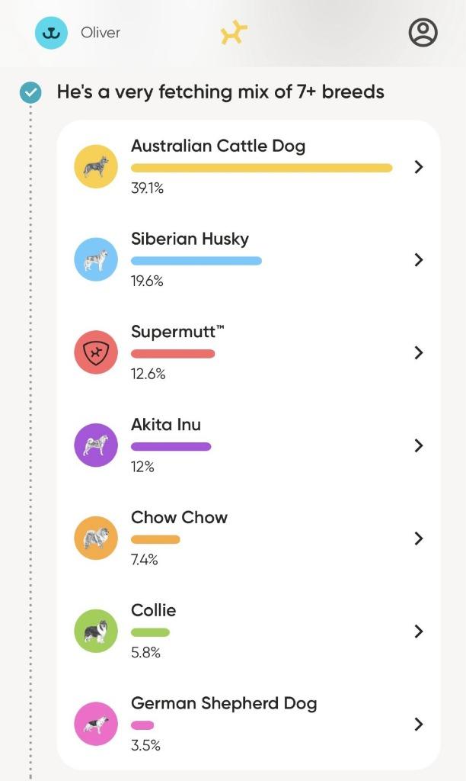
Task: Click the German Shepherd Dog icon
Action: tap(96, 724)
